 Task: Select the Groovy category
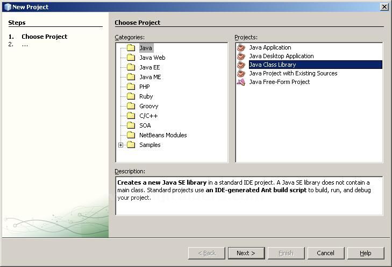point(149,106)
